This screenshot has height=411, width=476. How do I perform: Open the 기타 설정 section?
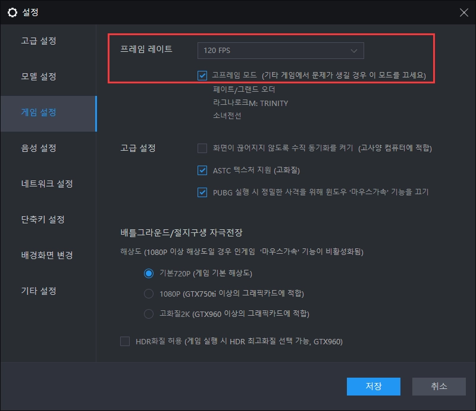click(40, 291)
